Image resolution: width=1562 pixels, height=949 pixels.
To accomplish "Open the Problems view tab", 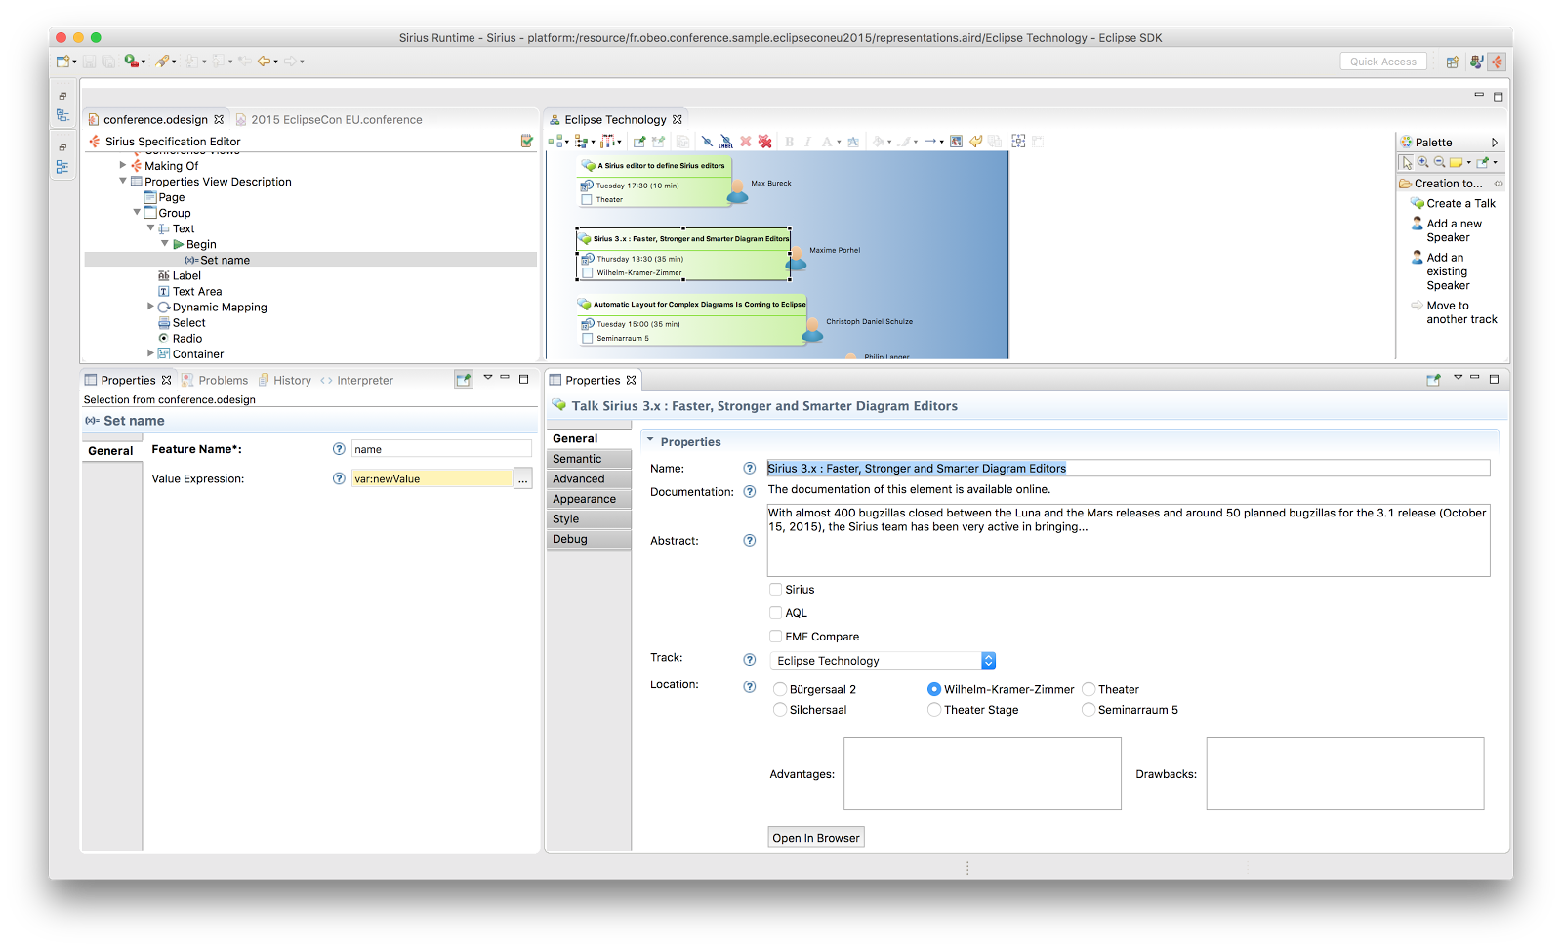I will point(215,380).
